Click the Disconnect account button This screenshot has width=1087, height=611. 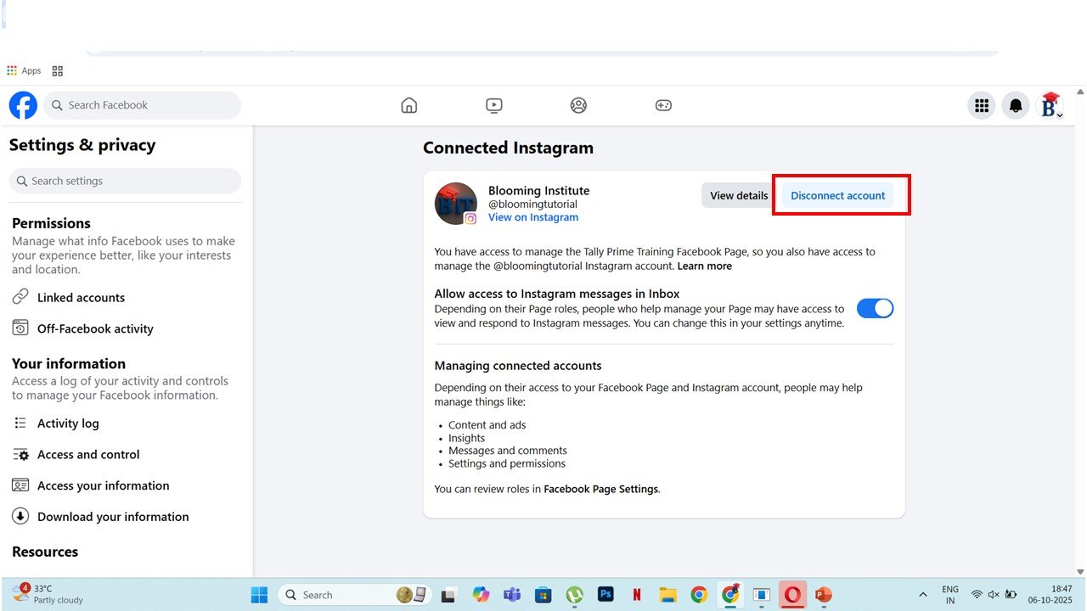[837, 195]
